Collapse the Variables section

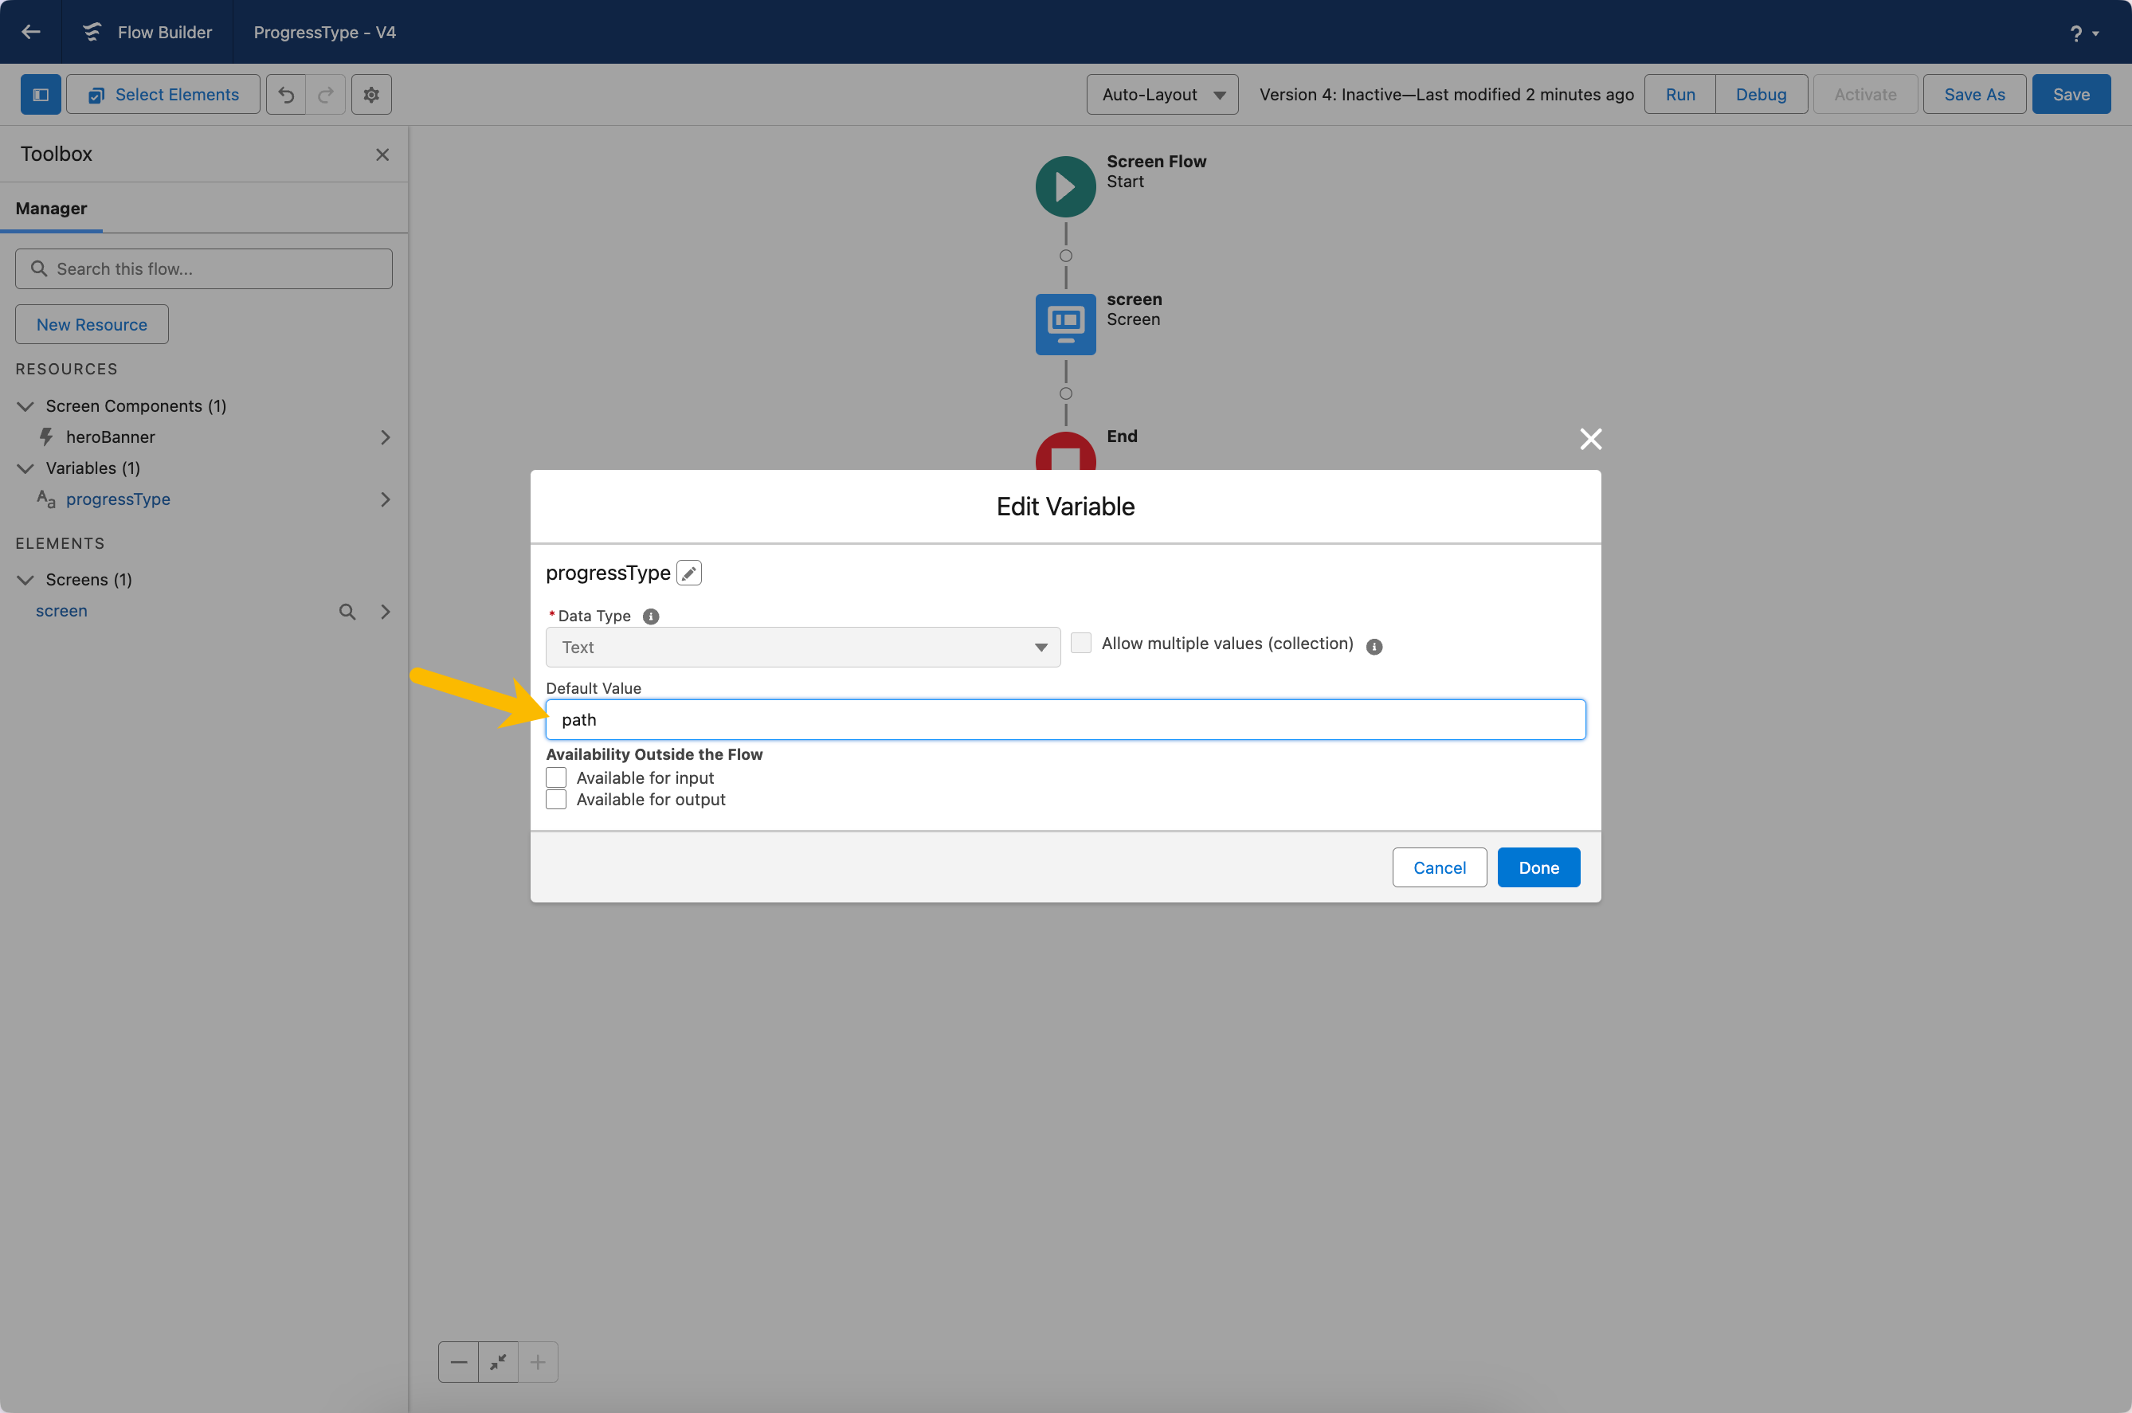tap(25, 468)
